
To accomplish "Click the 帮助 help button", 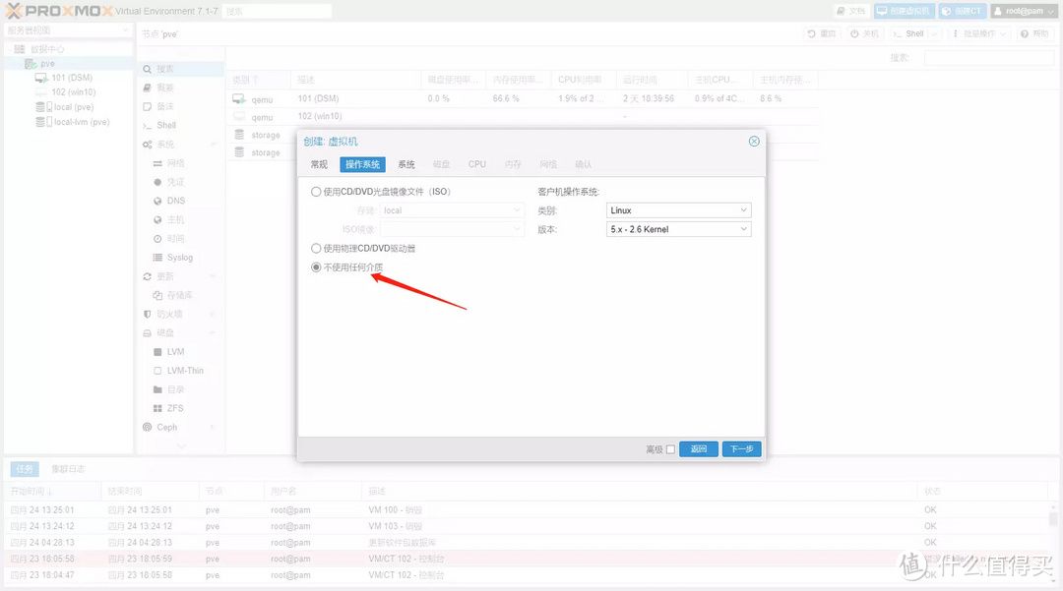I will pos(1034,33).
